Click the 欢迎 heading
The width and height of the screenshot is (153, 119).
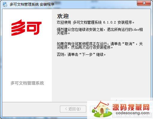tap(63, 16)
